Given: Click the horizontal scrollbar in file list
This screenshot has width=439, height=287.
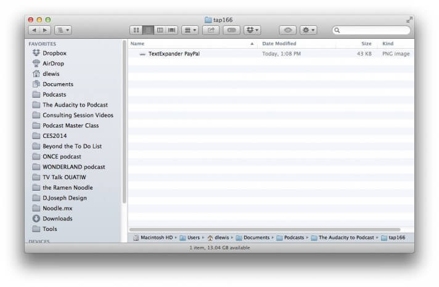Looking at the screenshot, I should tap(264, 229).
